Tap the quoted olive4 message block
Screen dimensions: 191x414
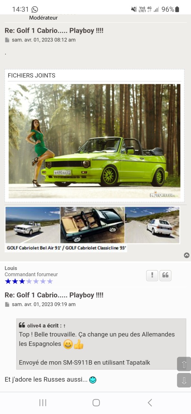[101, 344]
